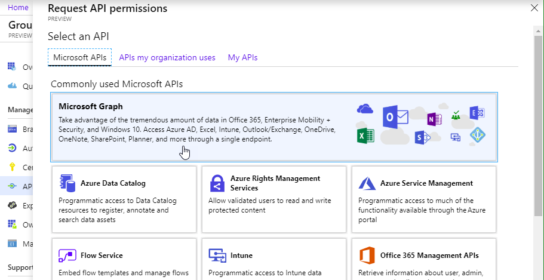Click the Azure Service Management triangle icon
Image resolution: width=544 pixels, height=280 pixels.
click(x=367, y=183)
